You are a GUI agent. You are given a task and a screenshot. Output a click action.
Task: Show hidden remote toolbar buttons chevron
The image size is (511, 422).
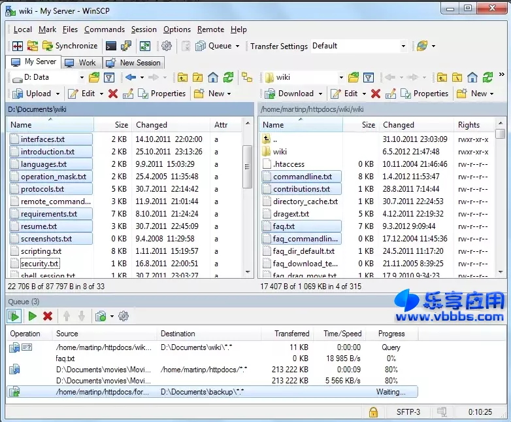[x=502, y=75]
